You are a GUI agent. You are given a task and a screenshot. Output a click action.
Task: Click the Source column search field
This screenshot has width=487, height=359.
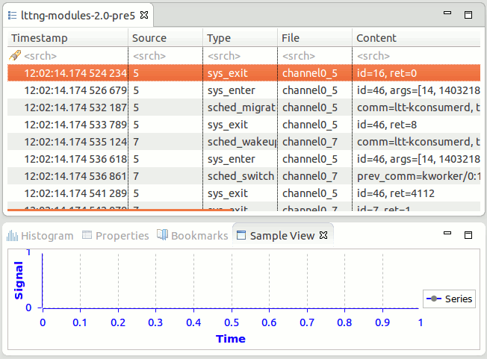[149, 56]
